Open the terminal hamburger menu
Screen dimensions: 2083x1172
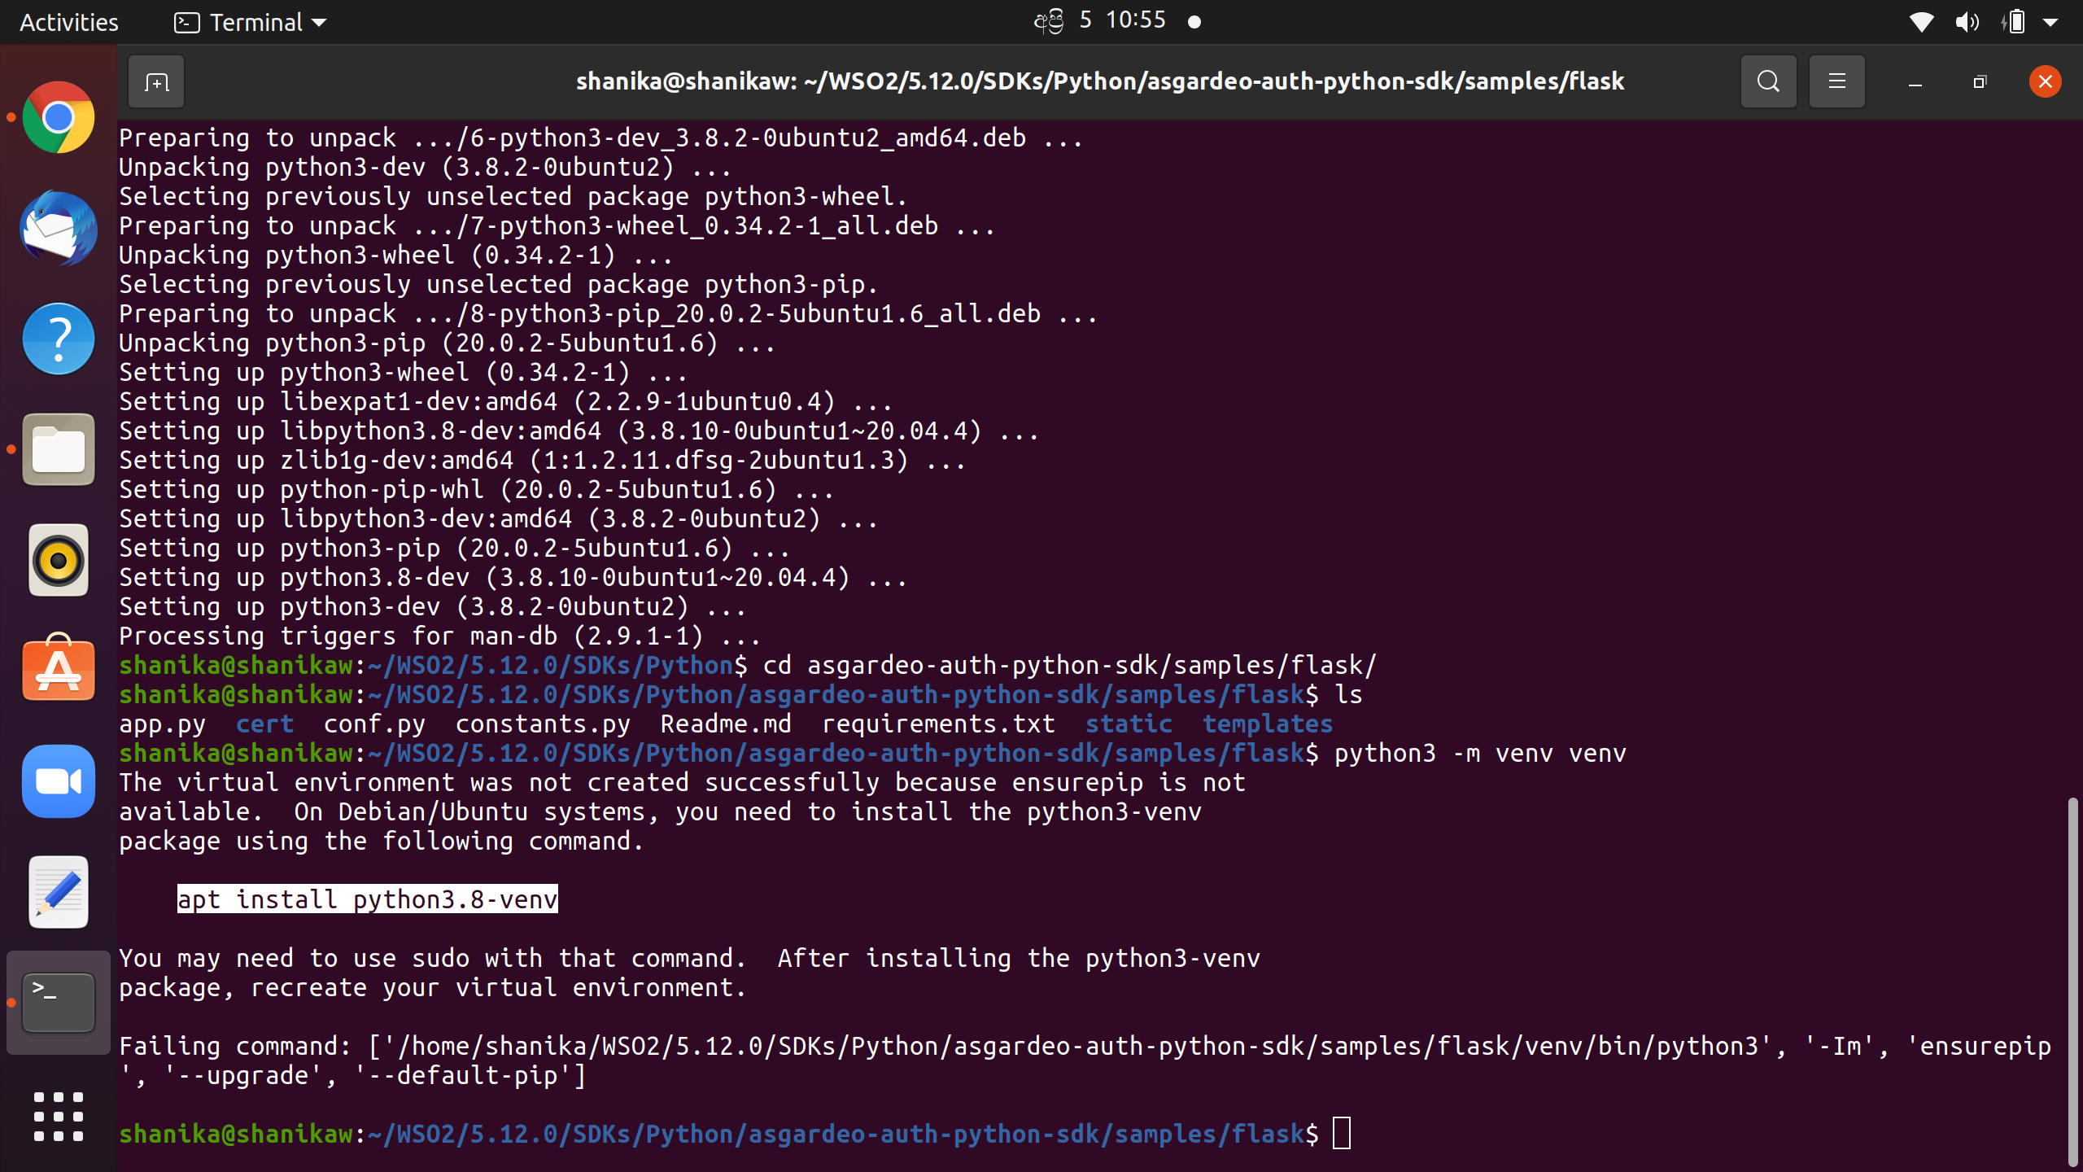point(1836,81)
